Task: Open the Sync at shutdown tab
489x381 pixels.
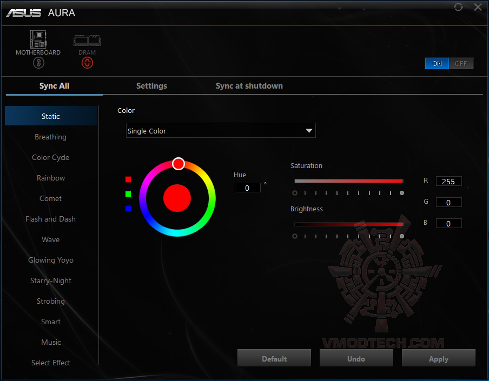Action: pyautogui.click(x=249, y=86)
